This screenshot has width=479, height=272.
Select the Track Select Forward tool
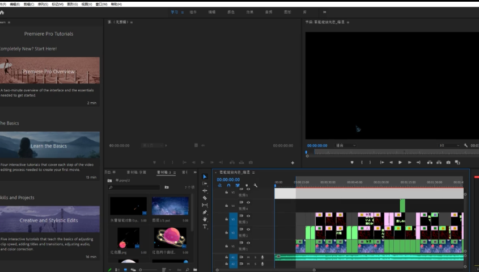[x=205, y=183]
